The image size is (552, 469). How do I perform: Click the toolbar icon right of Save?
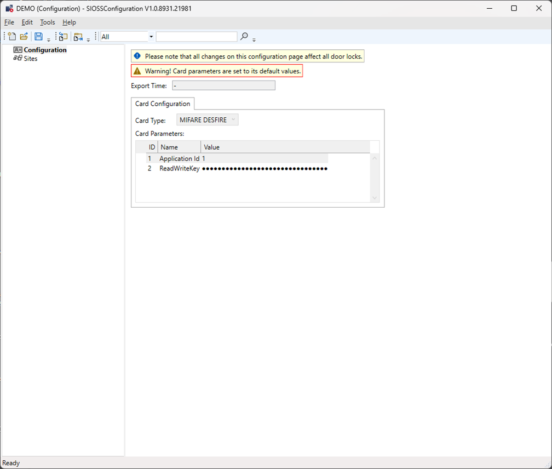coord(64,37)
